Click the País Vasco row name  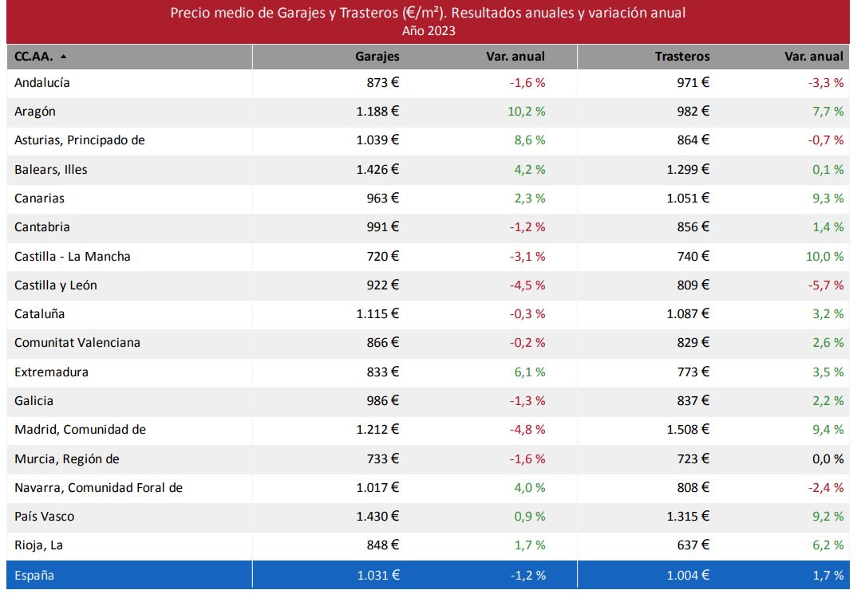[x=45, y=517]
